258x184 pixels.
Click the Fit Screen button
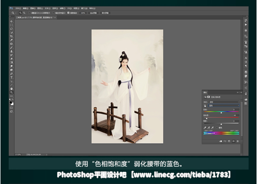pos(93,13)
